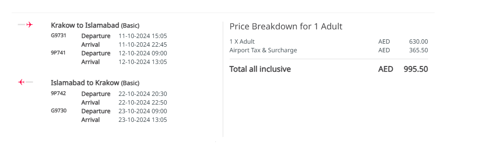Select the Krakow to Islamabad heading

(x=95, y=25)
